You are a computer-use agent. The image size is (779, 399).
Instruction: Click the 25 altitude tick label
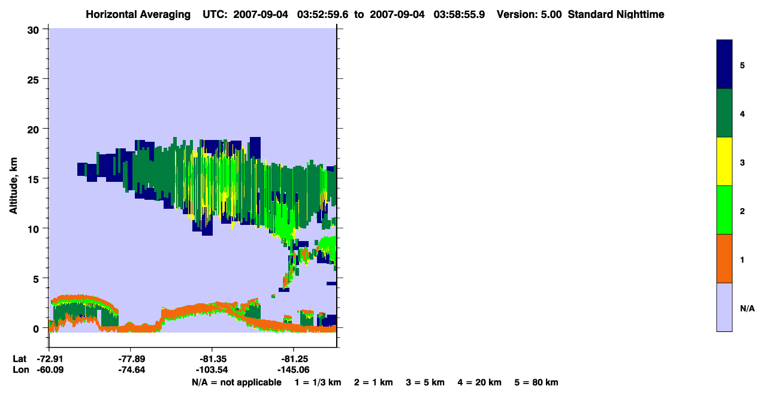(x=35, y=79)
